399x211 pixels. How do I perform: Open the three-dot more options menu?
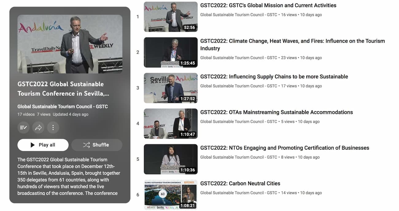[53, 128]
